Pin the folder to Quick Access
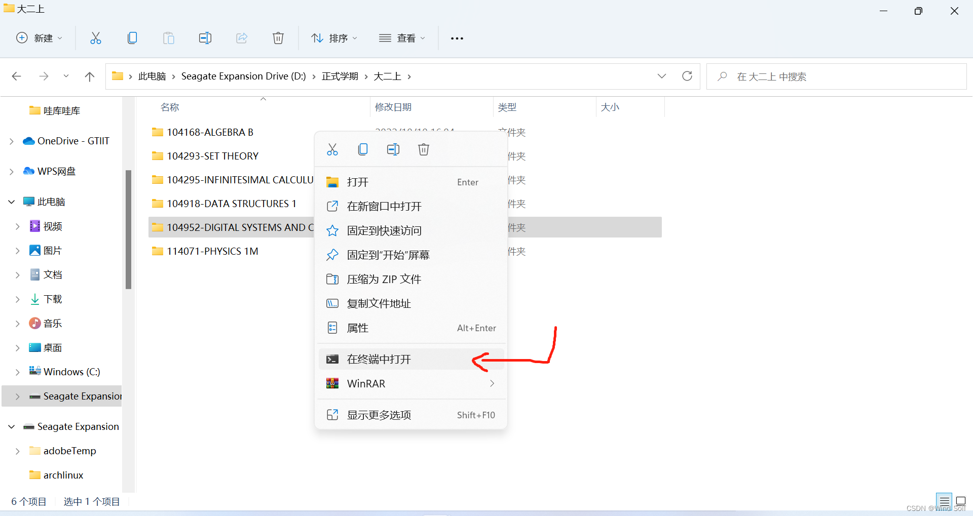The image size is (973, 516). [x=384, y=230]
